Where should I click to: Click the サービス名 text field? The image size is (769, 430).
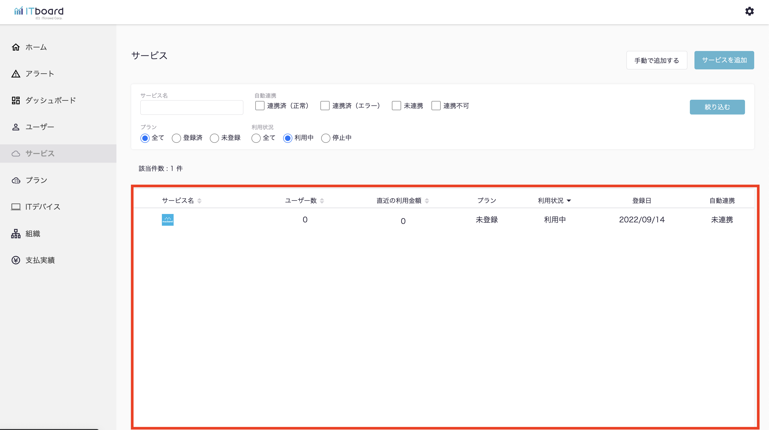click(192, 107)
